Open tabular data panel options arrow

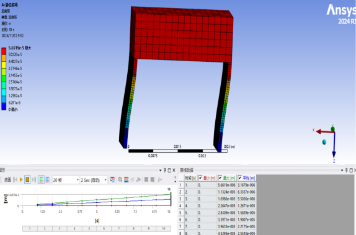[342, 170]
